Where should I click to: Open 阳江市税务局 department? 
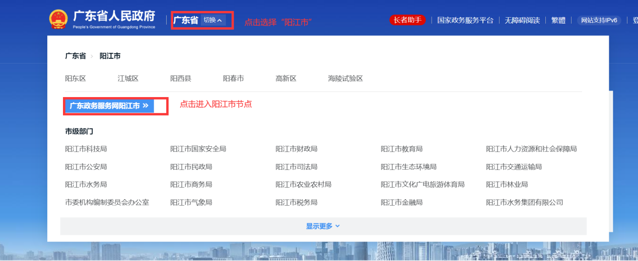tap(297, 202)
